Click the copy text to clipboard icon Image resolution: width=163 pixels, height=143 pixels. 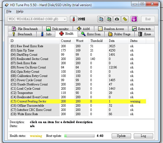(101, 19)
